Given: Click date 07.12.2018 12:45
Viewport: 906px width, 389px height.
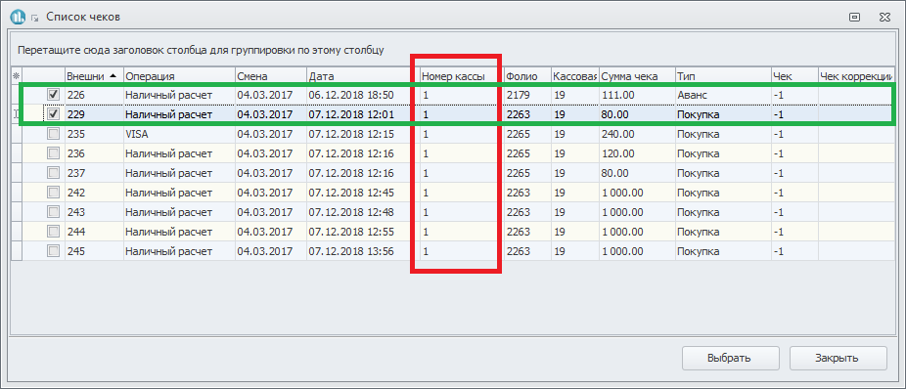Looking at the screenshot, I should click(x=350, y=193).
